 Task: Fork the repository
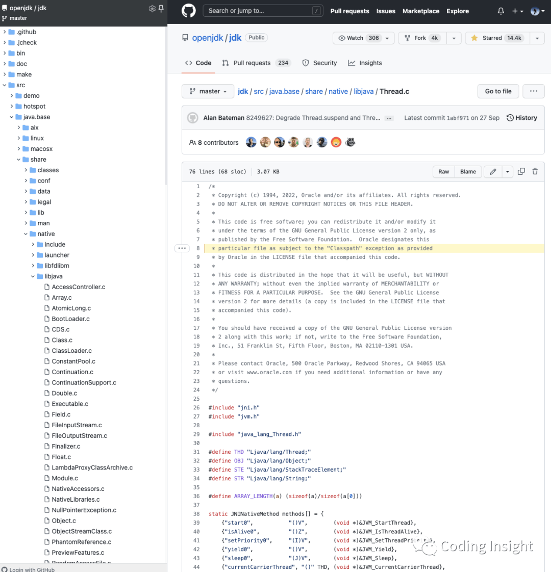coord(422,38)
